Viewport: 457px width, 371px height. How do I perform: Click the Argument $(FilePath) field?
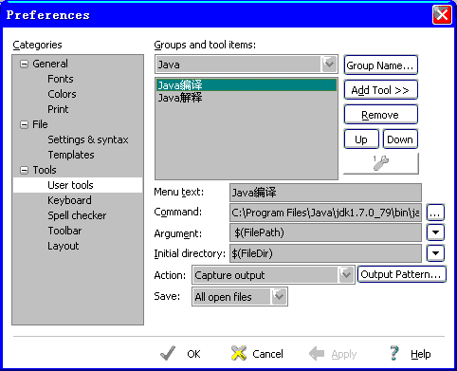[325, 232]
